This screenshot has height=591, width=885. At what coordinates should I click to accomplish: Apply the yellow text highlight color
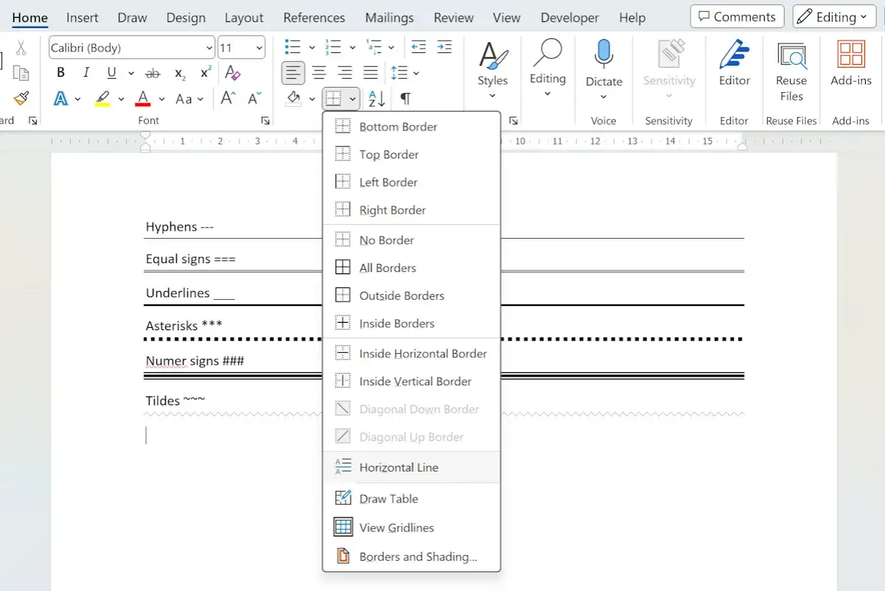point(102,98)
